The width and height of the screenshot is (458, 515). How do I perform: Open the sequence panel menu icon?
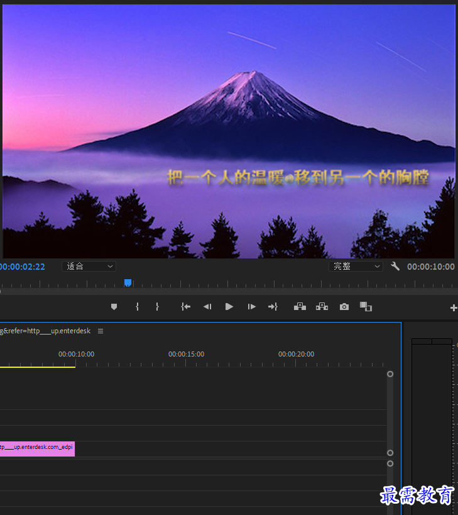101,331
